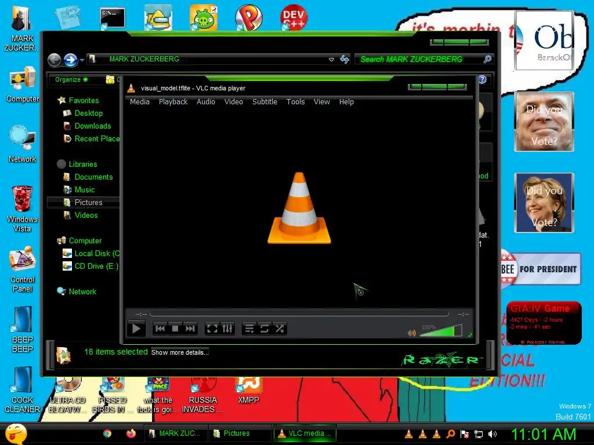Adjust the VLC volume slider
The image size is (594, 445).
tap(441, 331)
